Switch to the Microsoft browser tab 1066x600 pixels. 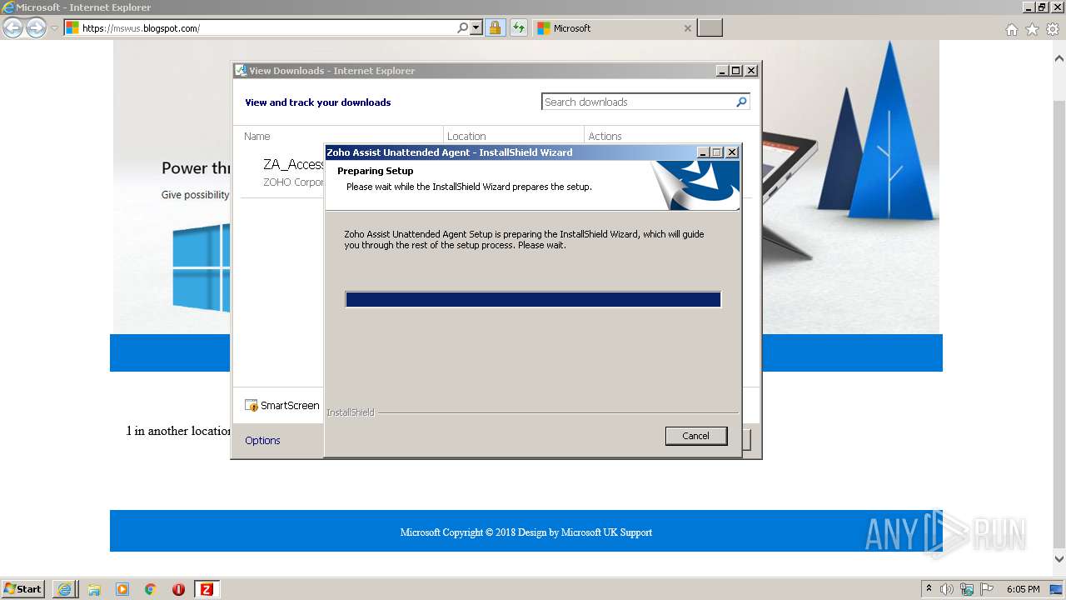(x=614, y=28)
